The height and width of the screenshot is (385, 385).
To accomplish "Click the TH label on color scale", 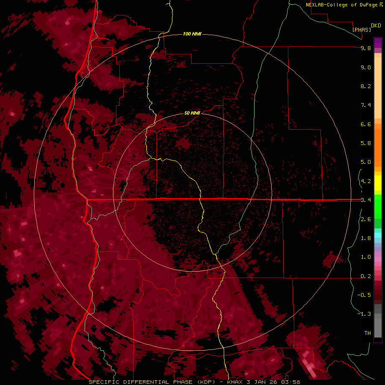I will tap(367, 333).
